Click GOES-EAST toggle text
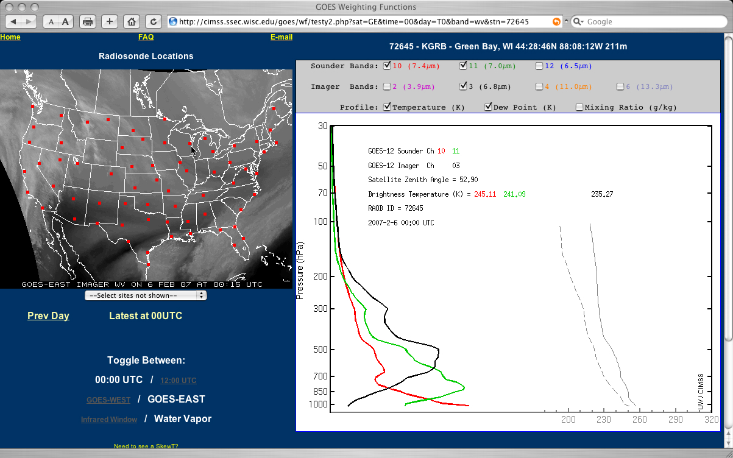This screenshot has width=733, height=458. 177,399
